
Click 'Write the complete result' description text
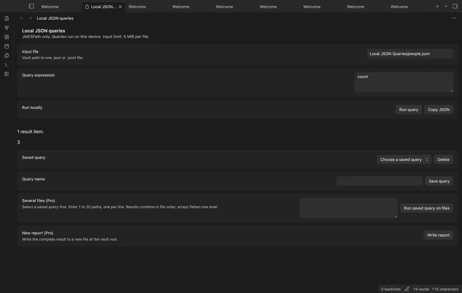tap(70, 239)
